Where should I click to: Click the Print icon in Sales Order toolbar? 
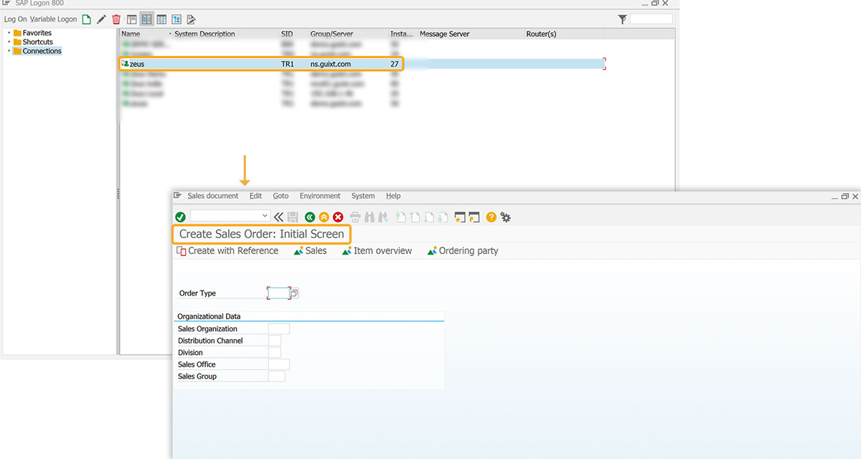pyautogui.click(x=355, y=217)
